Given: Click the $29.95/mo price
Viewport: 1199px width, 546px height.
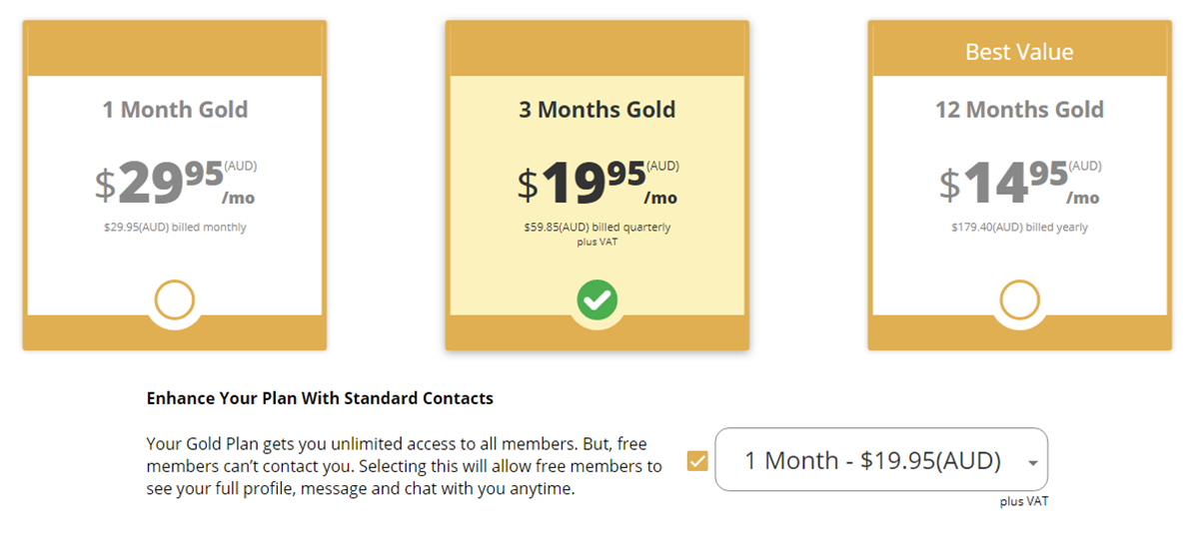Looking at the screenshot, I should (x=175, y=183).
